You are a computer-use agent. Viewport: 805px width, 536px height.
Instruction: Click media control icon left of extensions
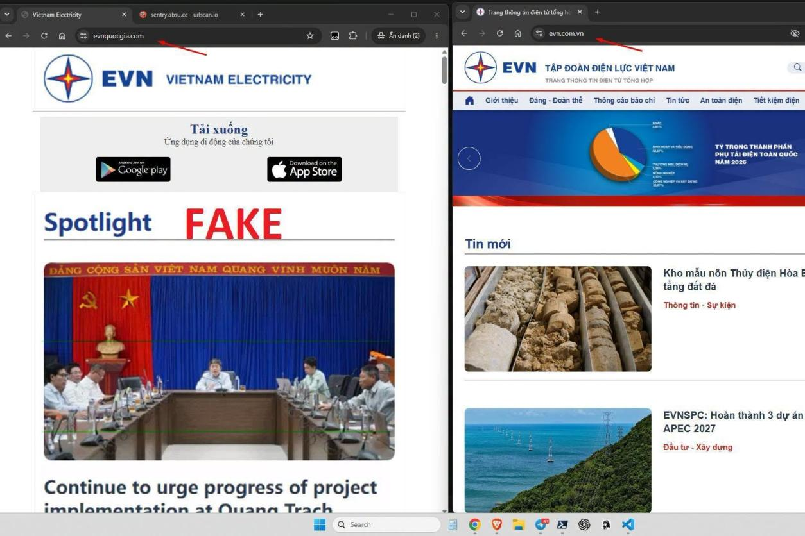pyautogui.click(x=335, y=36)
